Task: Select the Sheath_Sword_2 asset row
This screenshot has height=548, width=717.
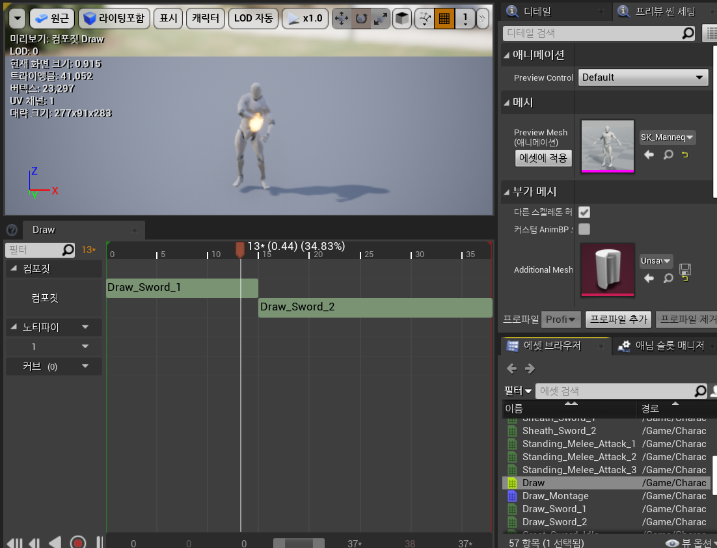Action: tap(607, 430)
